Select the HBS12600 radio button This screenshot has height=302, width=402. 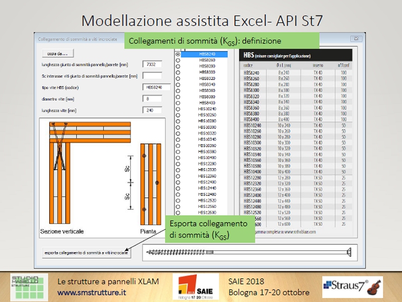[x=178, y=212]
